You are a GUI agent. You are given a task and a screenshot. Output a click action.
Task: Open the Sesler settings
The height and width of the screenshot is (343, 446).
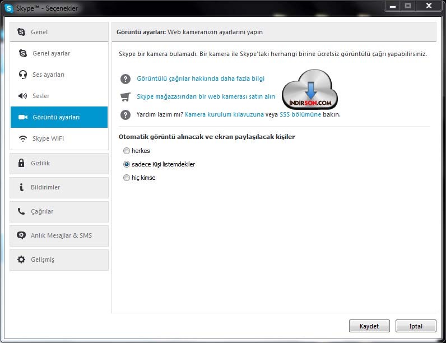click(59, 96)
